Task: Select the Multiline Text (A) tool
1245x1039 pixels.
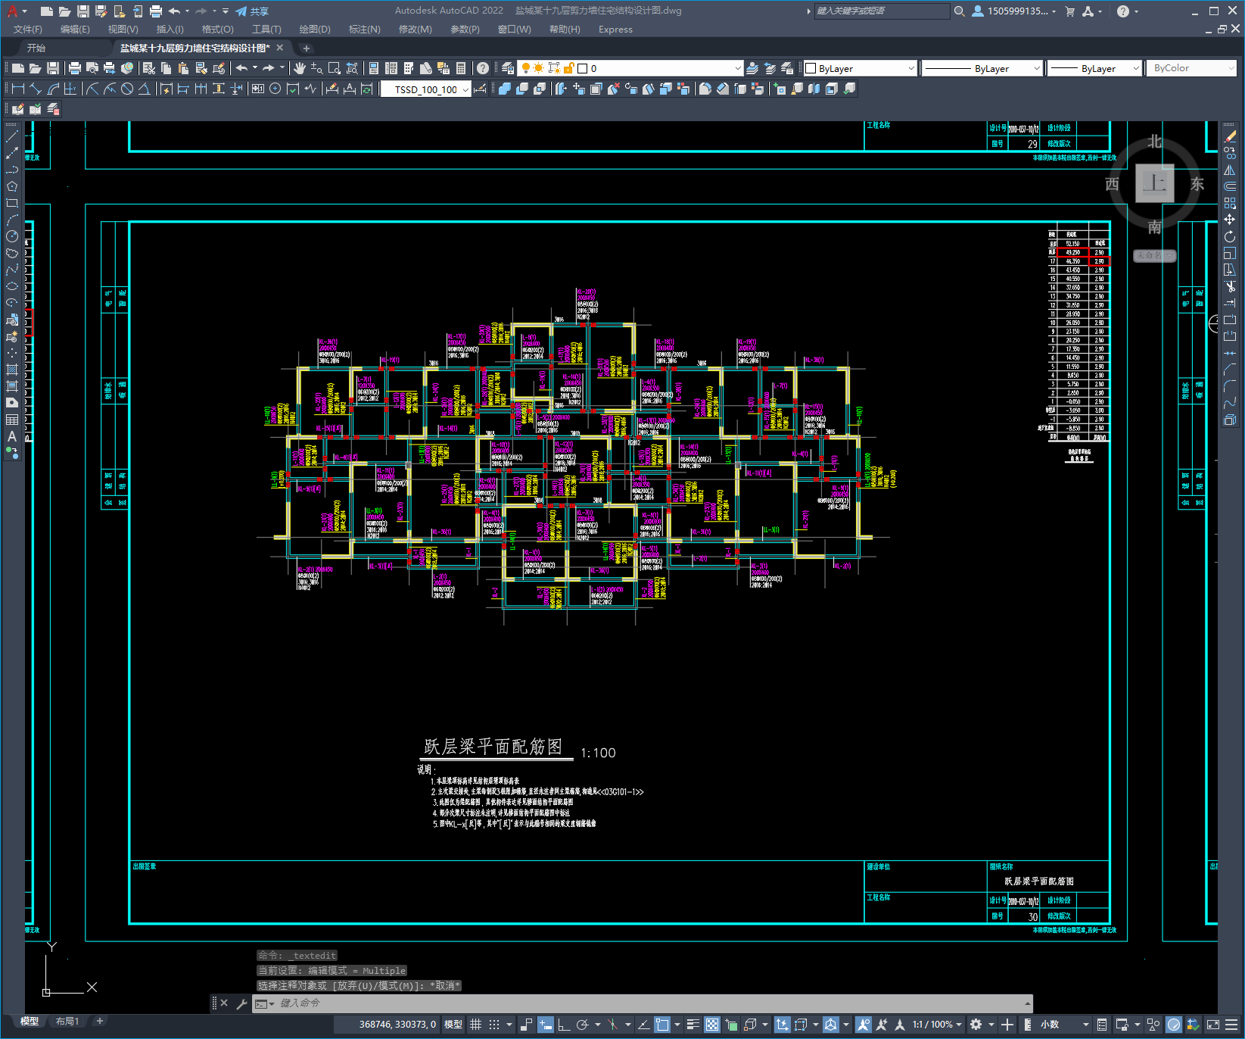Action: click(x=12, y=437)
